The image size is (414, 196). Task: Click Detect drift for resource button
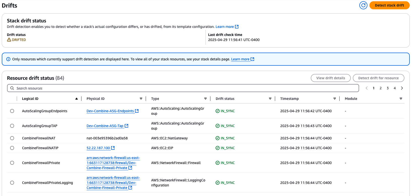[x=378, y=78]
